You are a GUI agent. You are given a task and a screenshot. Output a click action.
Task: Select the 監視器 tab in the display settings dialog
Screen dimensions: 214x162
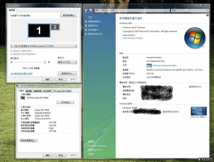coord(12,10)
